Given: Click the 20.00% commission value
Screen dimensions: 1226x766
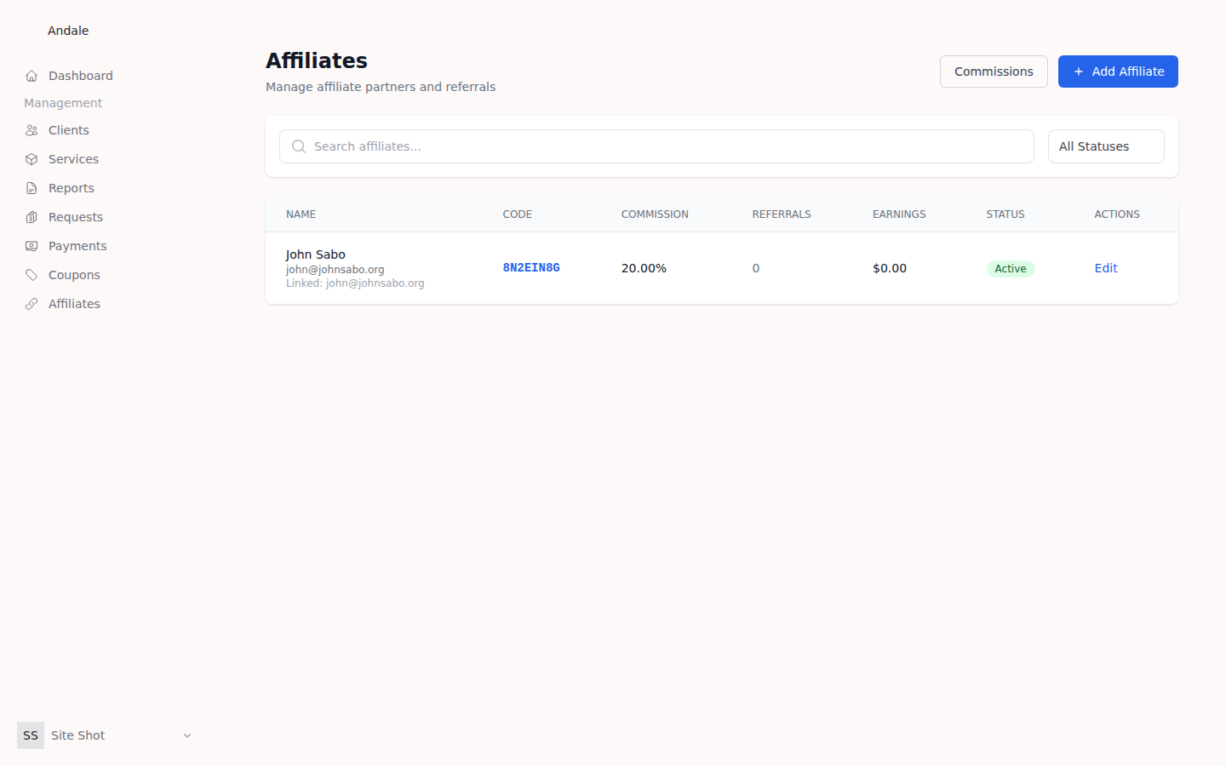Looking at the screenshot, I should pyautogui.click(x=644, y=268).
